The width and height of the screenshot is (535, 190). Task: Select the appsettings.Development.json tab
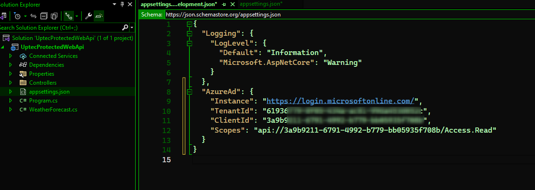coord(179,4)
